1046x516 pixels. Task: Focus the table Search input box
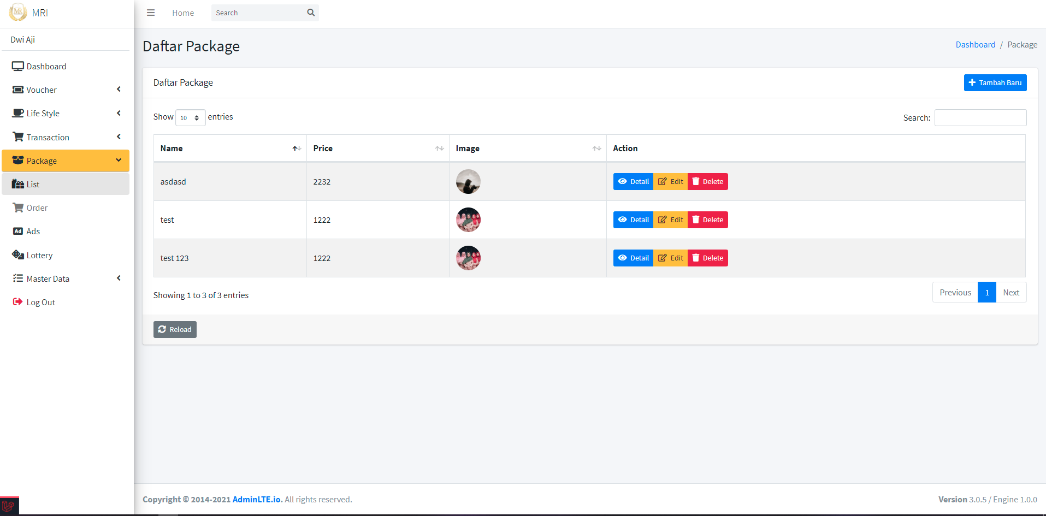pos(980,117)
